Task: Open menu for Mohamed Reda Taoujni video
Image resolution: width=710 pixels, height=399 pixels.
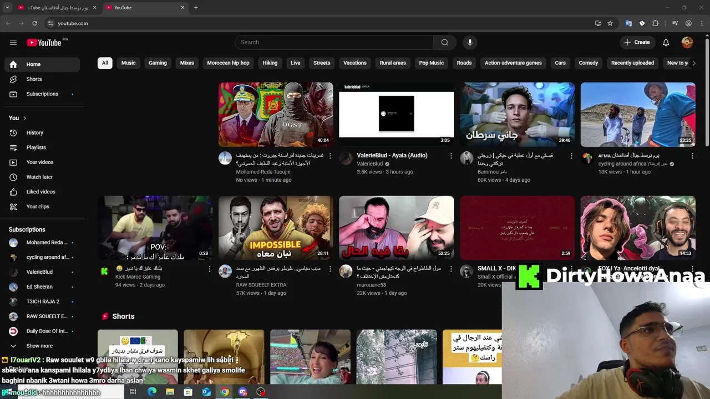Action: coord(331,156)
